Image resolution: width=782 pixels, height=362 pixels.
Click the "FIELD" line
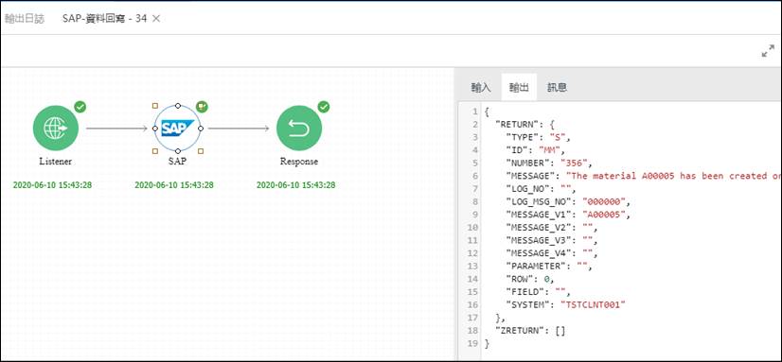pyautogui.click(x=538, y=292)
